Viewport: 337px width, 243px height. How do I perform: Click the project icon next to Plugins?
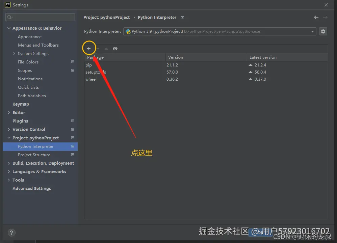[73, 121]
